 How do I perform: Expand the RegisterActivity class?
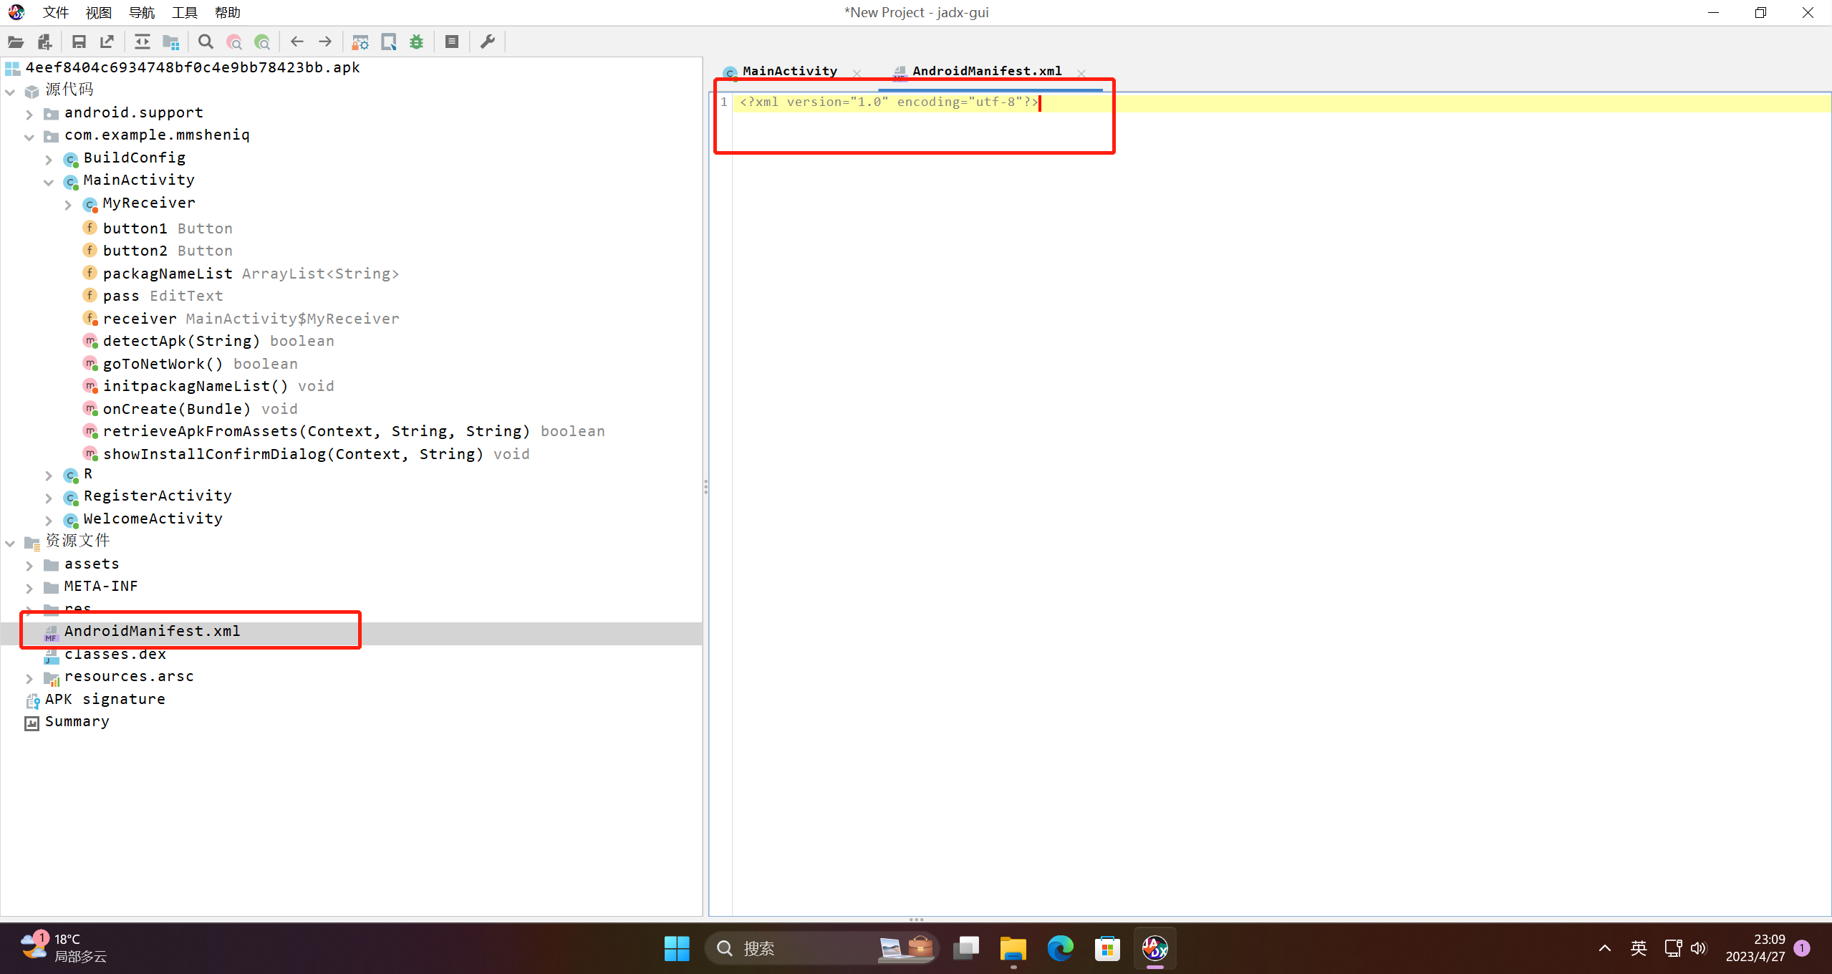point(49,497)
